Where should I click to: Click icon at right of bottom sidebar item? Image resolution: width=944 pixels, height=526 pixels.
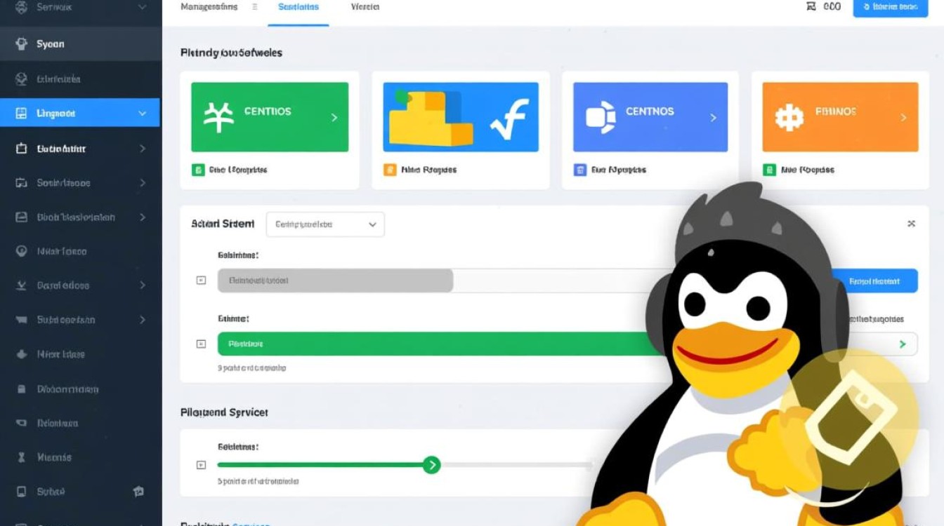coord(138,492)
